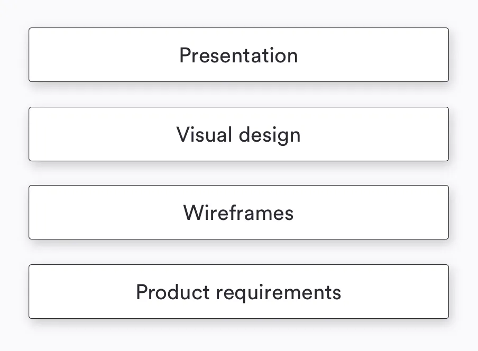This screenshot has height=351, width=478.
Task: Select the Visual design option
Action: (x=238, y=134)
